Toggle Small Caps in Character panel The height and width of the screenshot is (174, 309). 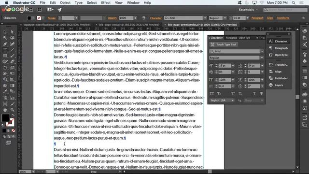(x=219, y=93)
